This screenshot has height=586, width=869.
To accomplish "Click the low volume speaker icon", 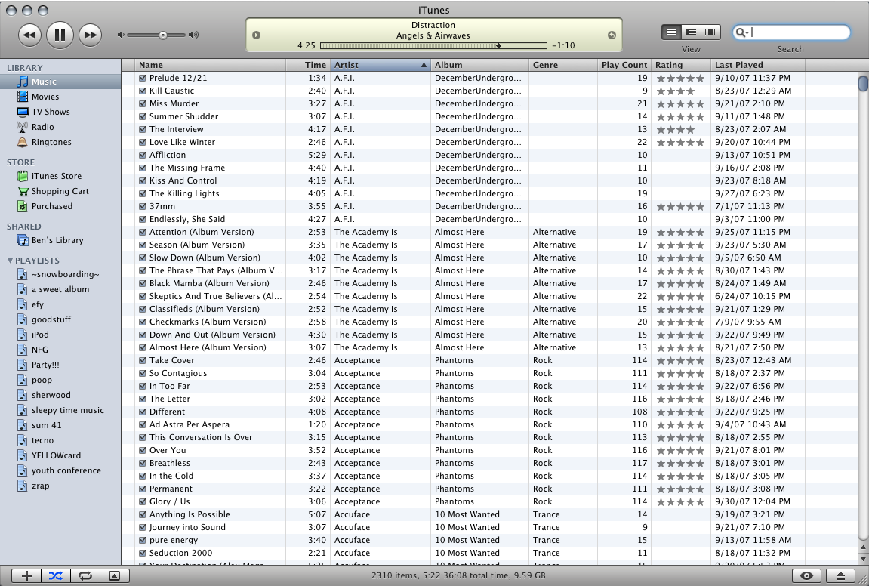I will pos(120,35).
